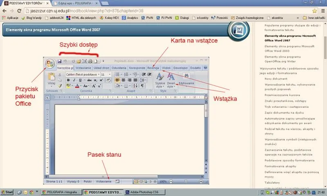Open the Aa Change Case dropdown
Screen dimensions: 327x196
86,86
